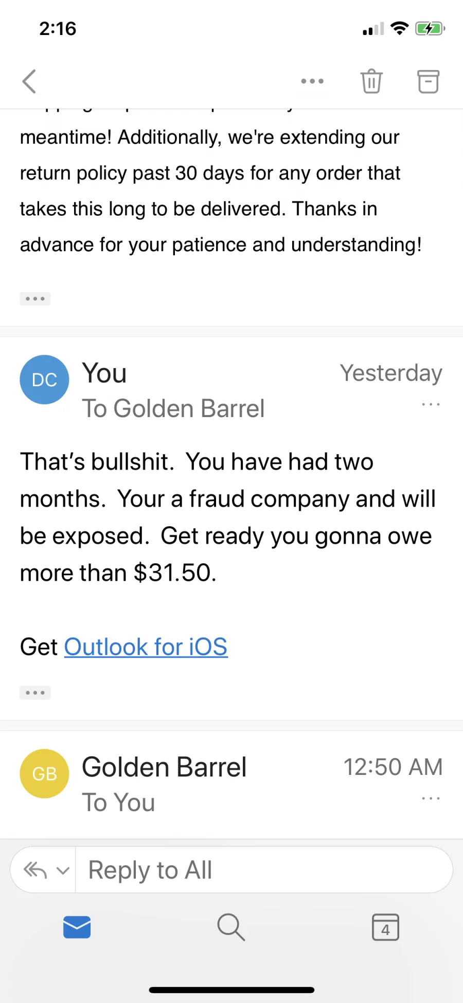Open the Mail tab in the bottom bar
The width and height of the screenshot is (463, 1003).
click(x=77, y=927)
